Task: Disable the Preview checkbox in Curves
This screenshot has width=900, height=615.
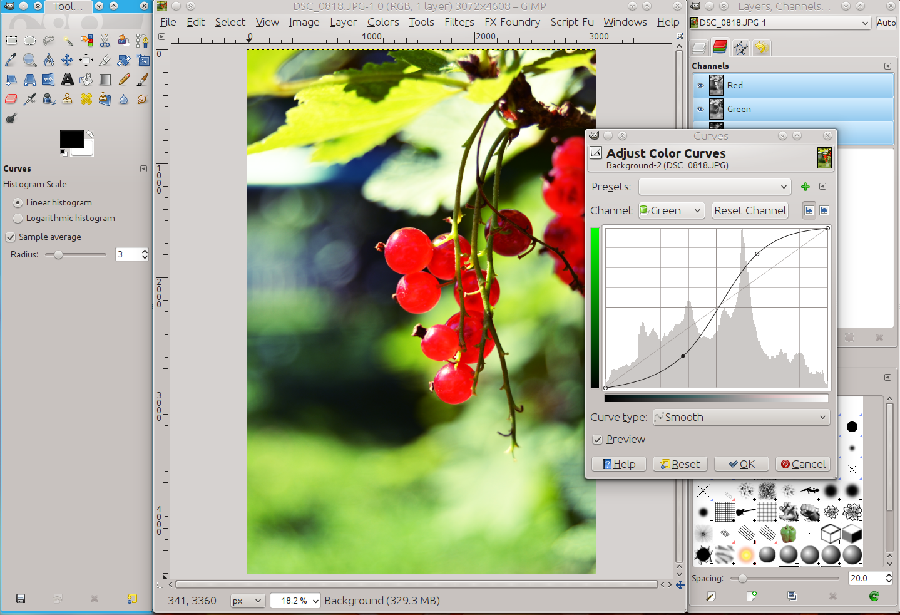Action: 598,439
